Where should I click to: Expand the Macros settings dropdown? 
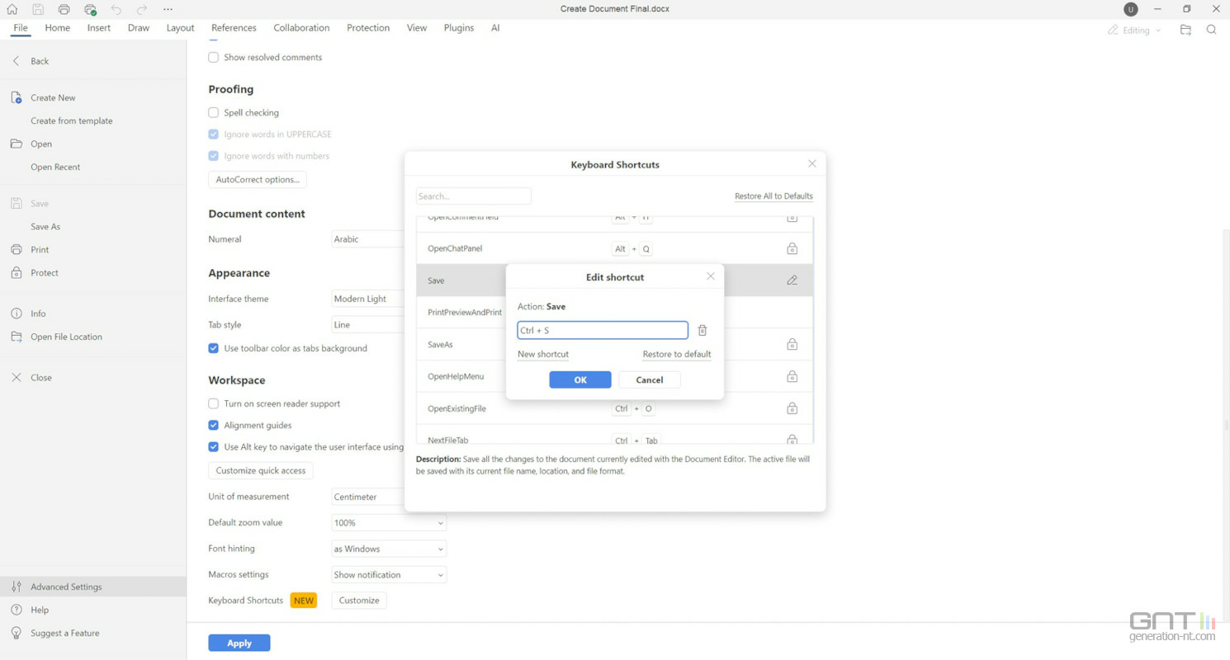coord(389,575)
